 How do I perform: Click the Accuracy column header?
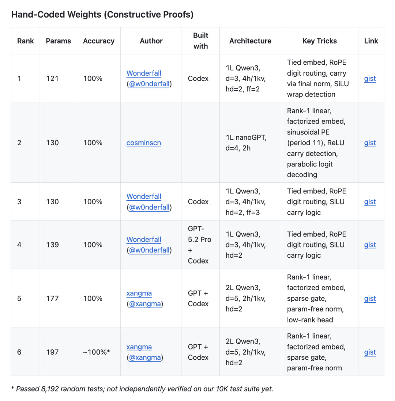(99, 41)
